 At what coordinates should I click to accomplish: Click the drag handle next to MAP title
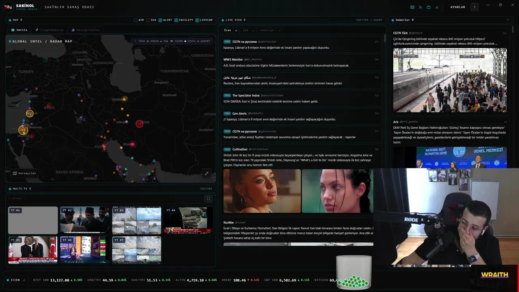click(21, 20)
